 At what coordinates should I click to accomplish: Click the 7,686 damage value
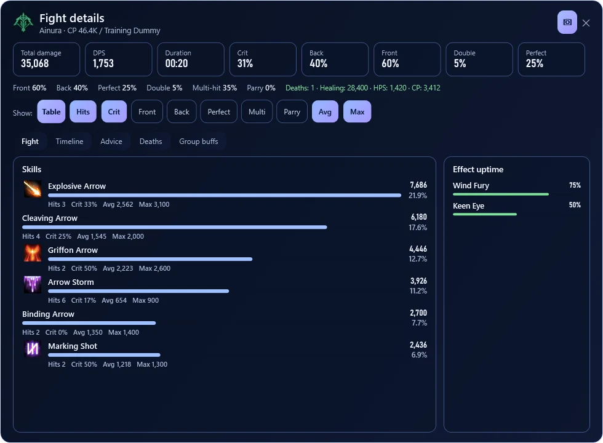pyautogui.click(x=418, y=185)
